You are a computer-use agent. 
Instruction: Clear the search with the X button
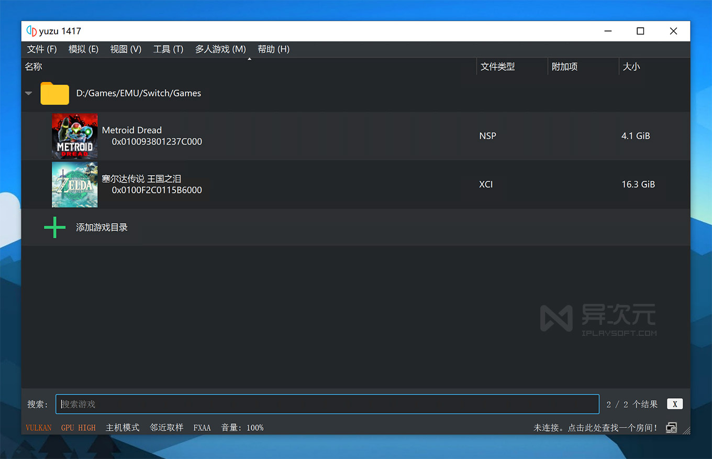675,404
